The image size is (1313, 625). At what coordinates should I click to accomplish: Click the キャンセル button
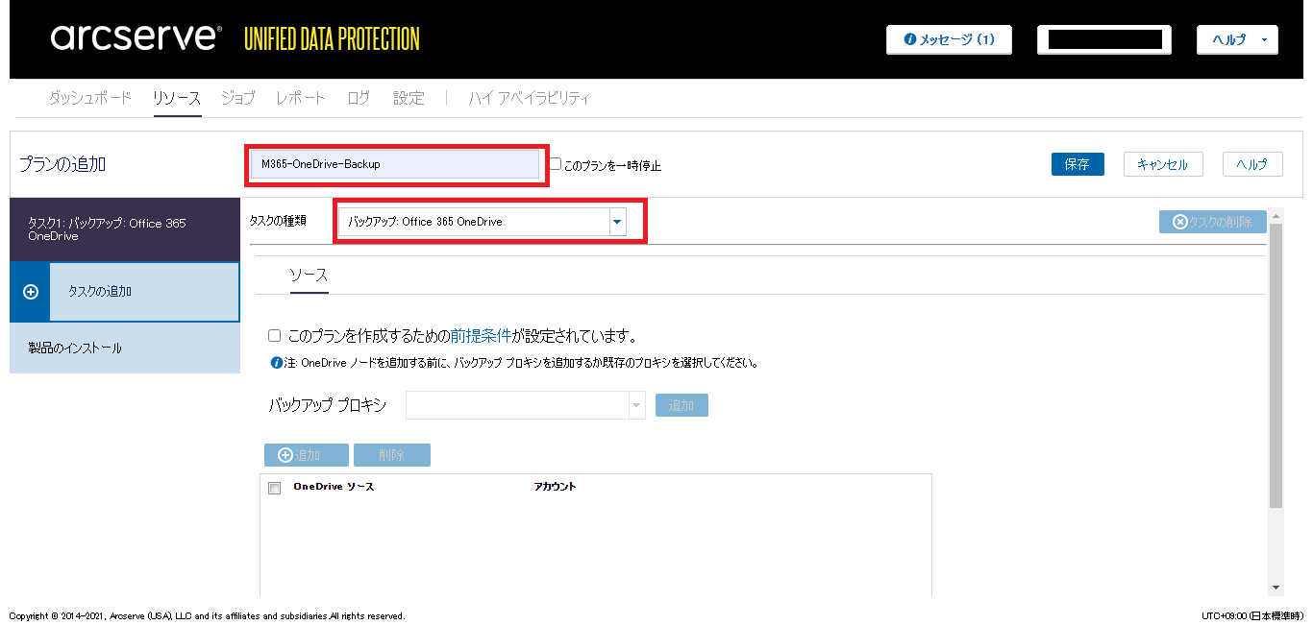(x=1163, y=164)
